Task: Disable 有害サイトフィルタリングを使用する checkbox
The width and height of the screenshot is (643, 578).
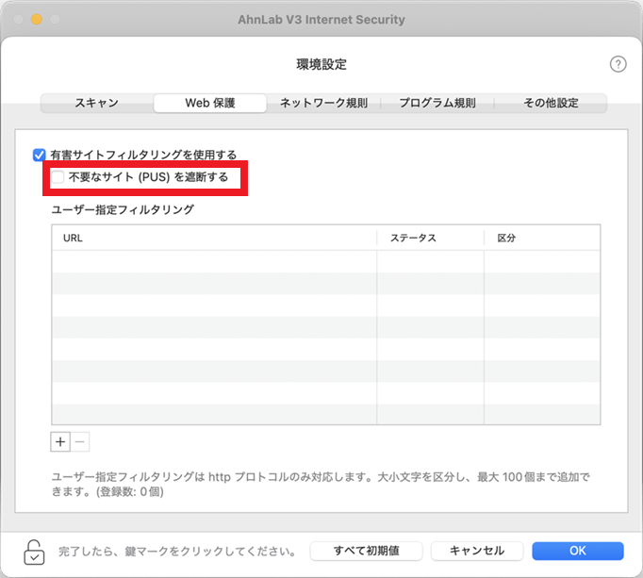Action: pos(39,155)
